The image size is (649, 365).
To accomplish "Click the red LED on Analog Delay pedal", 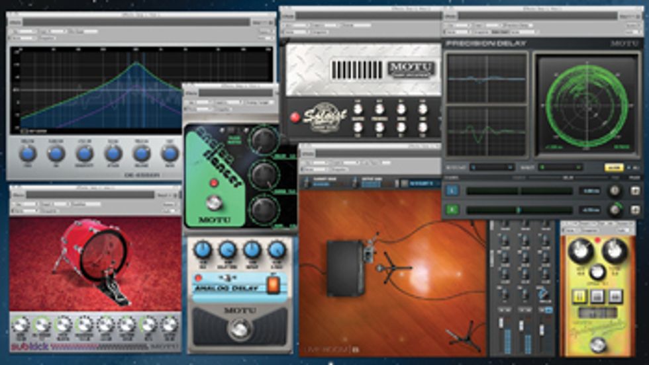I will (198, 278).
